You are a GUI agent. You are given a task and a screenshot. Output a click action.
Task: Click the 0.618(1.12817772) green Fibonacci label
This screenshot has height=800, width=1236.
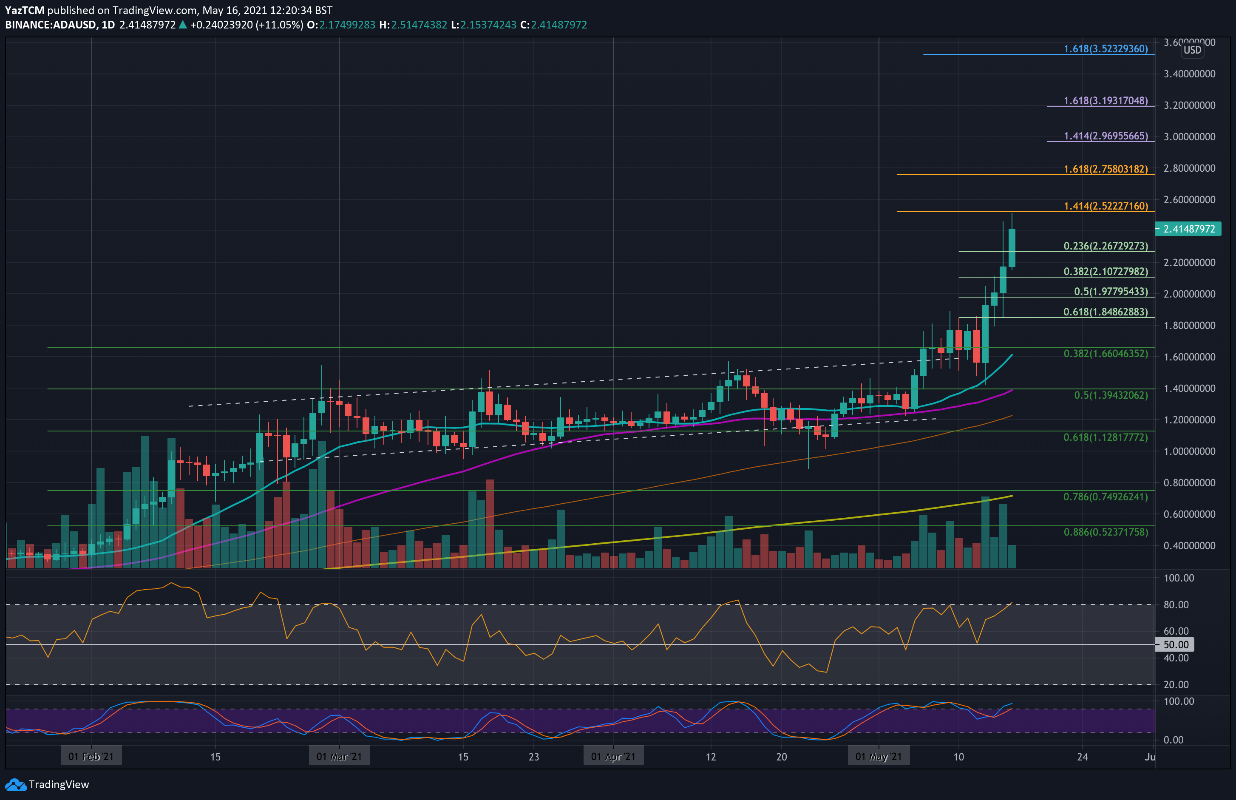(1106, 437)
